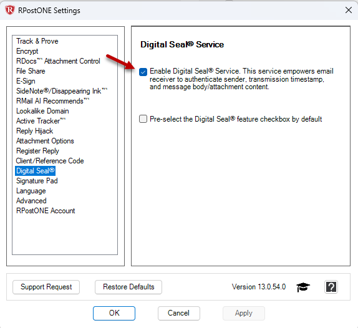Open Lookalike Domain settings
The height and width of the screenshot is (328, 358).
[42, 111]
